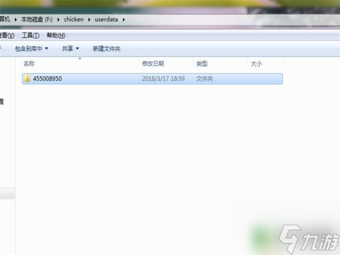Open the 共享 dropdown
The width and height of the screenshot is (340, 255).
point(70,48)
